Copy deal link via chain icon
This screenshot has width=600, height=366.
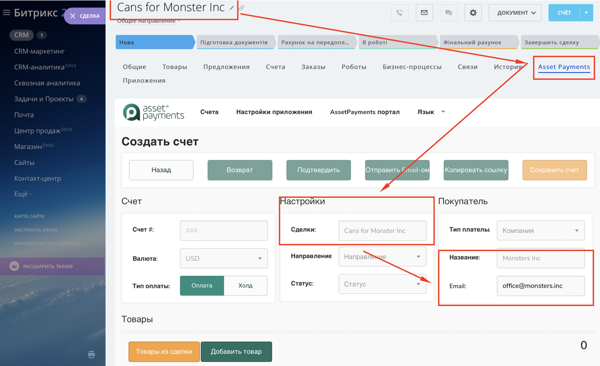tap(242, 8)
